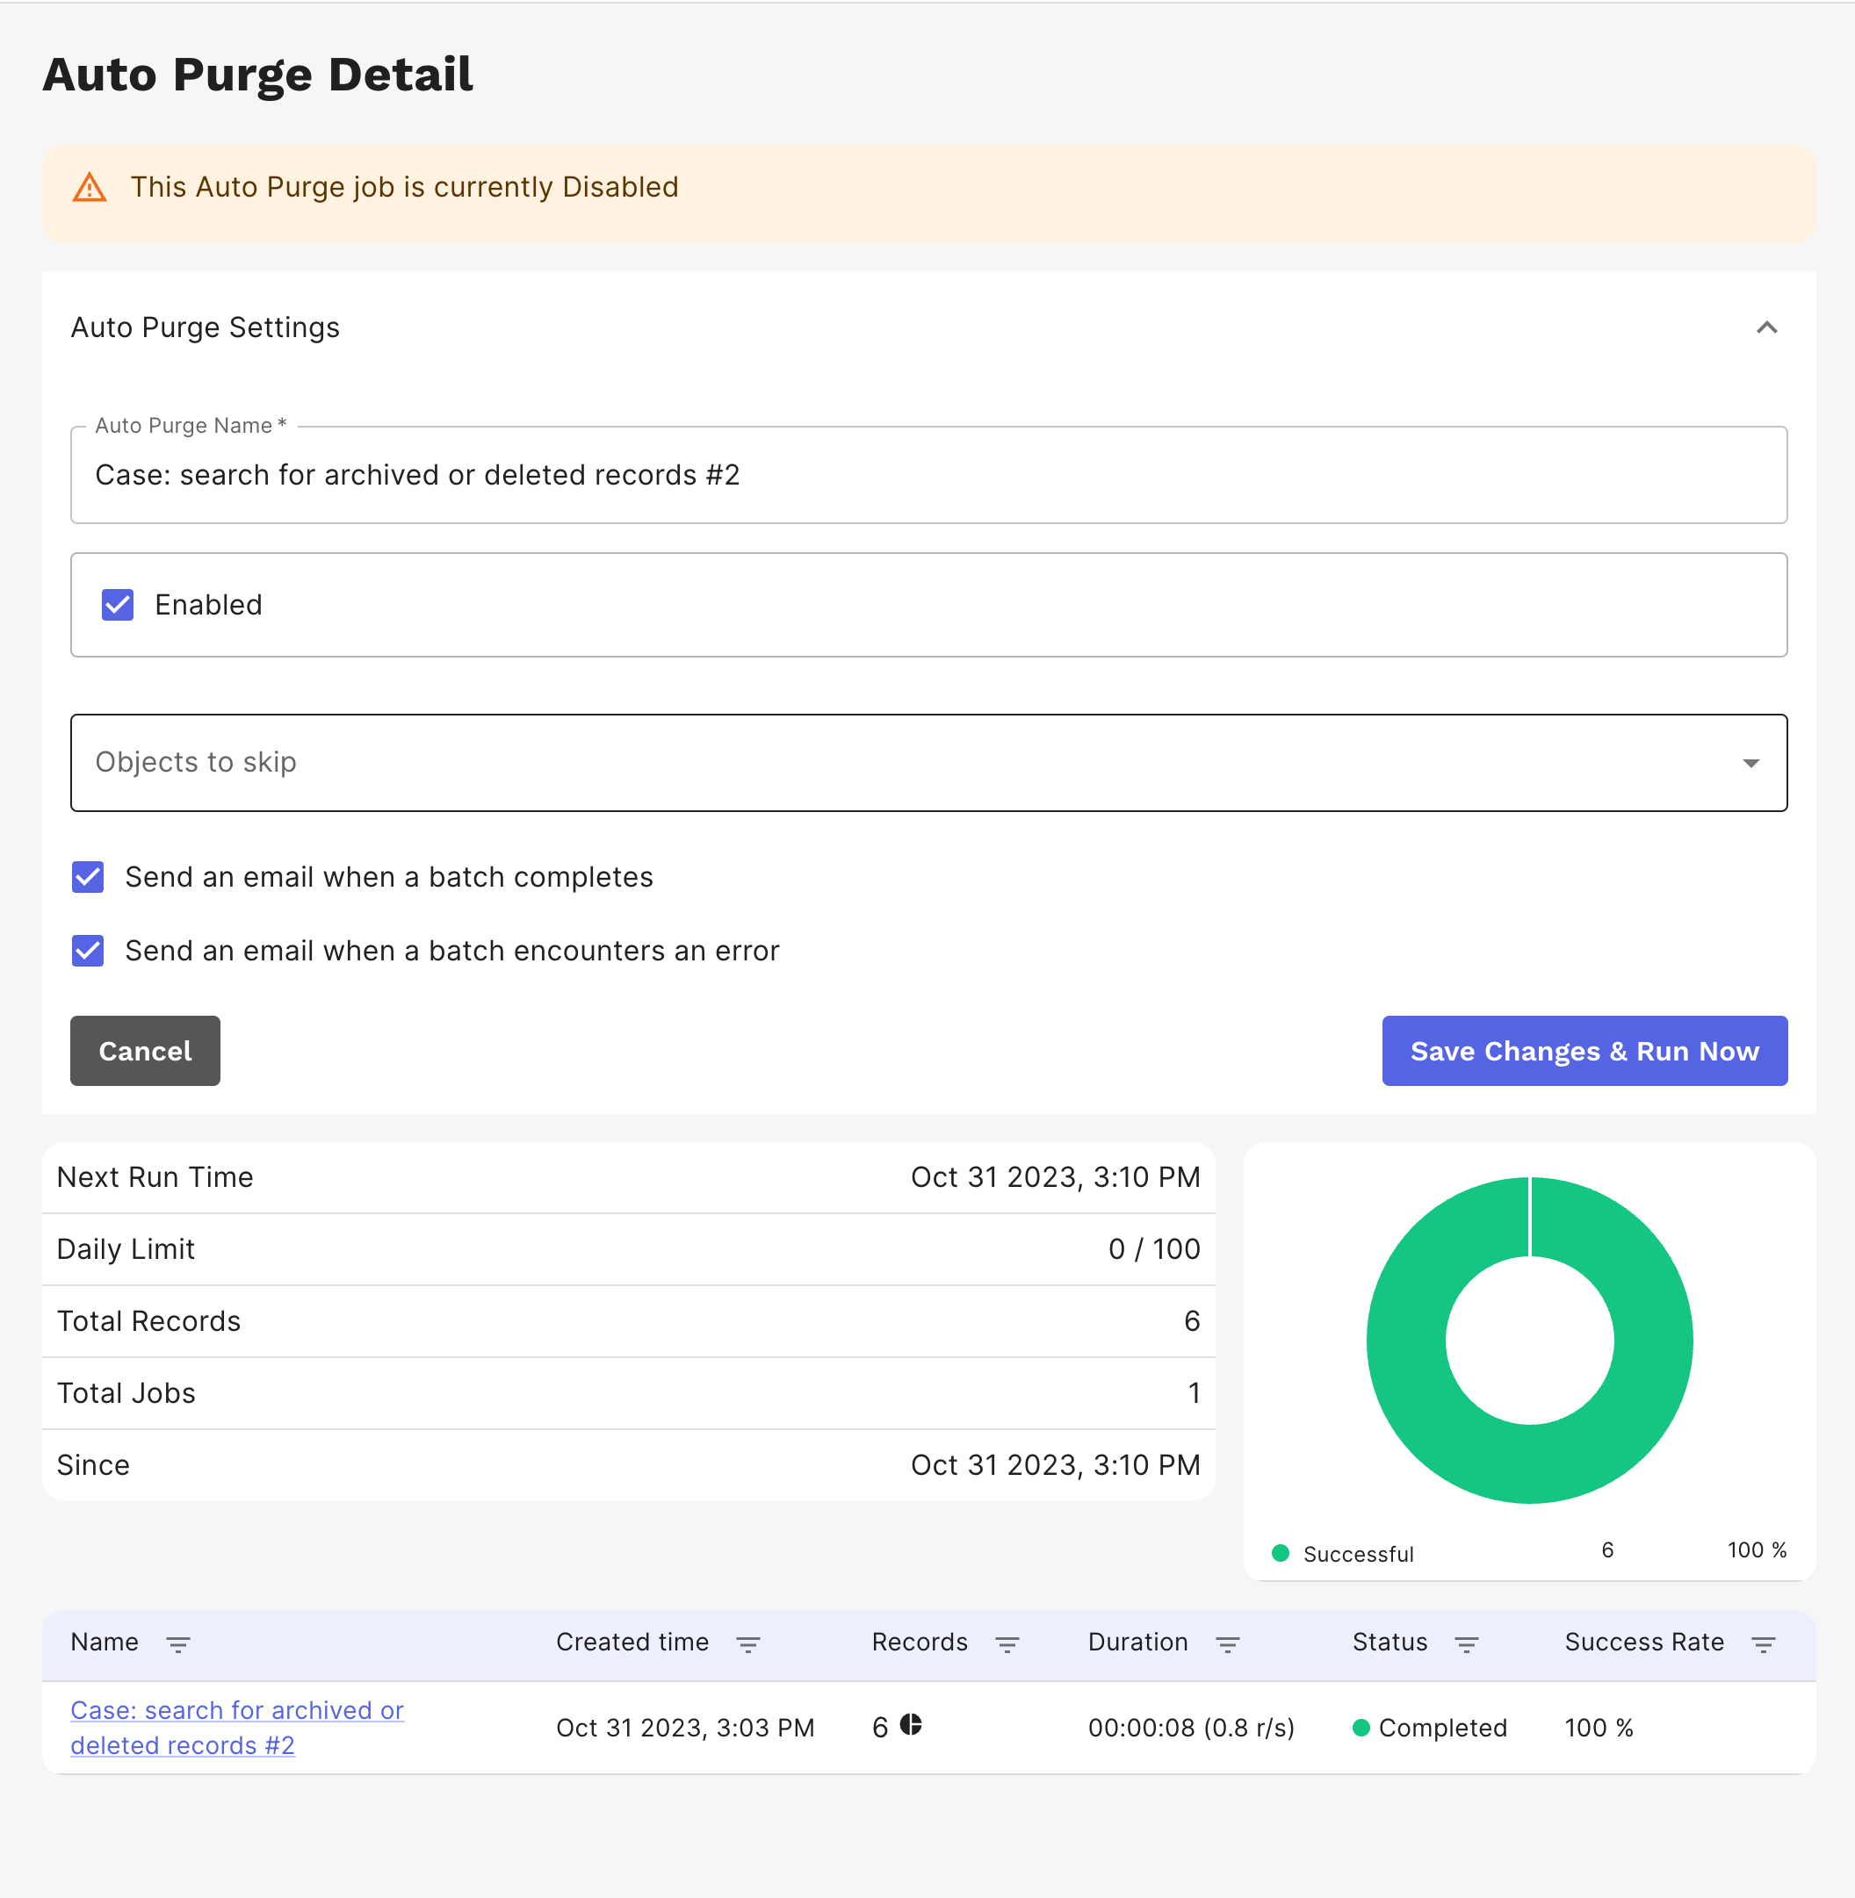Image resolution: width=1855 pixels, height=1898 pixels.
Task: Click the Auto Purge Settings heading text
Action: click(x=205, y=327)
